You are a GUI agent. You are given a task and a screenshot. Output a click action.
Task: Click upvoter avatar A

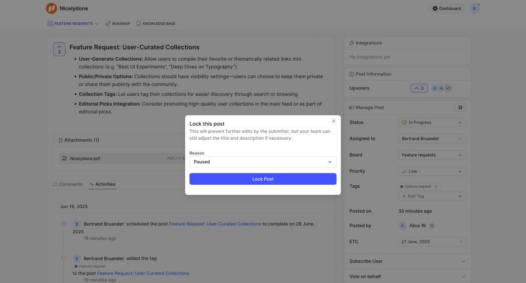[441, 88]
